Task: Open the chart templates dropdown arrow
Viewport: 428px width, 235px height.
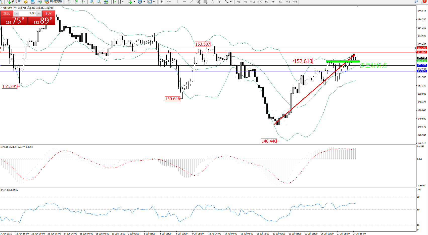Action: [154, 2]
